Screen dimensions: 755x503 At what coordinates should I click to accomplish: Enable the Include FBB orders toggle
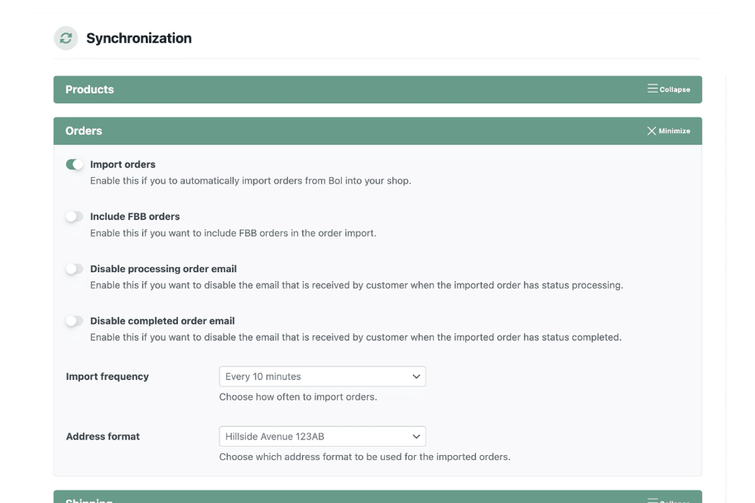[x=74, y=216]
